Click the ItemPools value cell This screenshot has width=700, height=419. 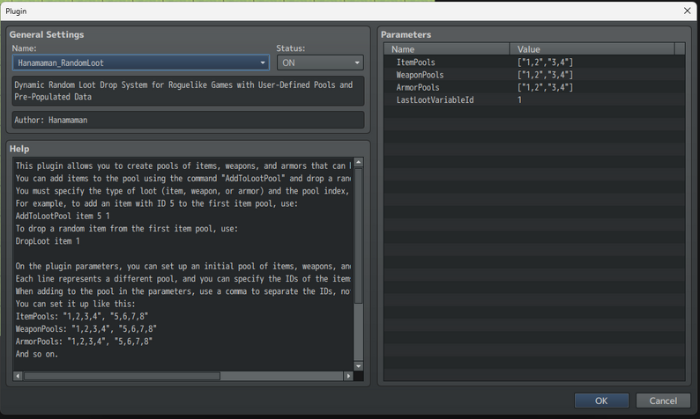pos(545,62)
